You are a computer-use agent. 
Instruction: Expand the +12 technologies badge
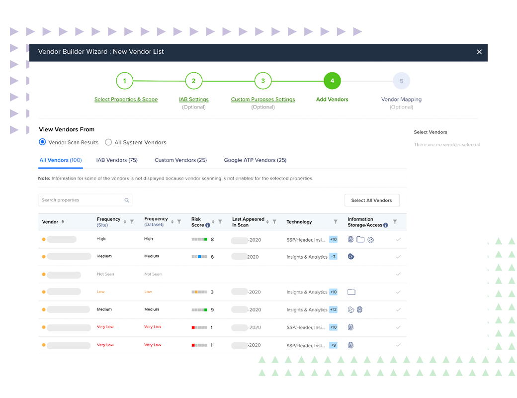pyautogui.click(x=334, y=309)
